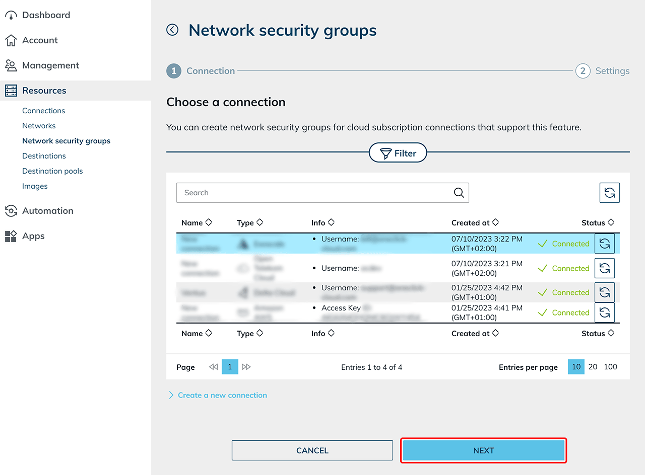The image size is (645, 475).
Task: Click Create a new connection link
Action: (222, 395)
